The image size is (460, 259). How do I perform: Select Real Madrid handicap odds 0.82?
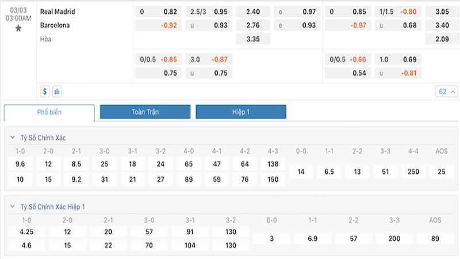(x=159, y=12)
